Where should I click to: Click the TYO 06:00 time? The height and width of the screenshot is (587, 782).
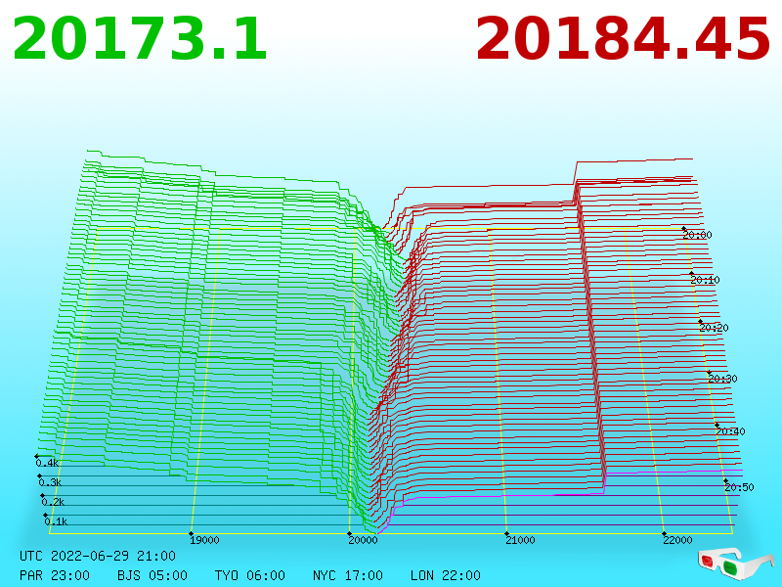click(250, 575)
